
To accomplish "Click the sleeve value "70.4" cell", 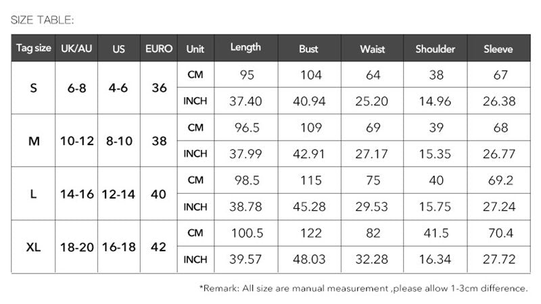I will click(x=500, y=234).
